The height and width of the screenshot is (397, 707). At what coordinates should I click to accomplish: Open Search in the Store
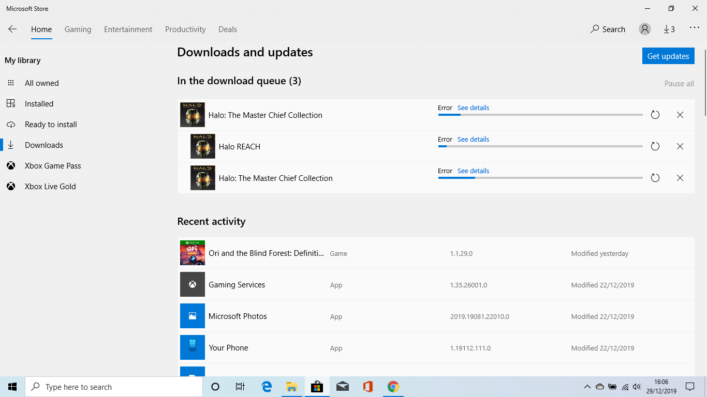[608, 29]
